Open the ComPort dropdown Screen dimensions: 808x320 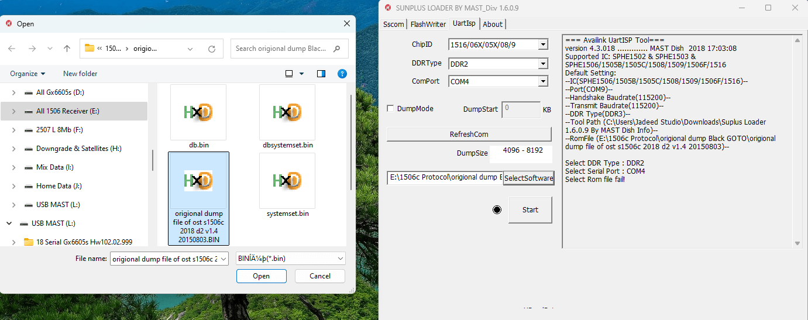[543, 82]
